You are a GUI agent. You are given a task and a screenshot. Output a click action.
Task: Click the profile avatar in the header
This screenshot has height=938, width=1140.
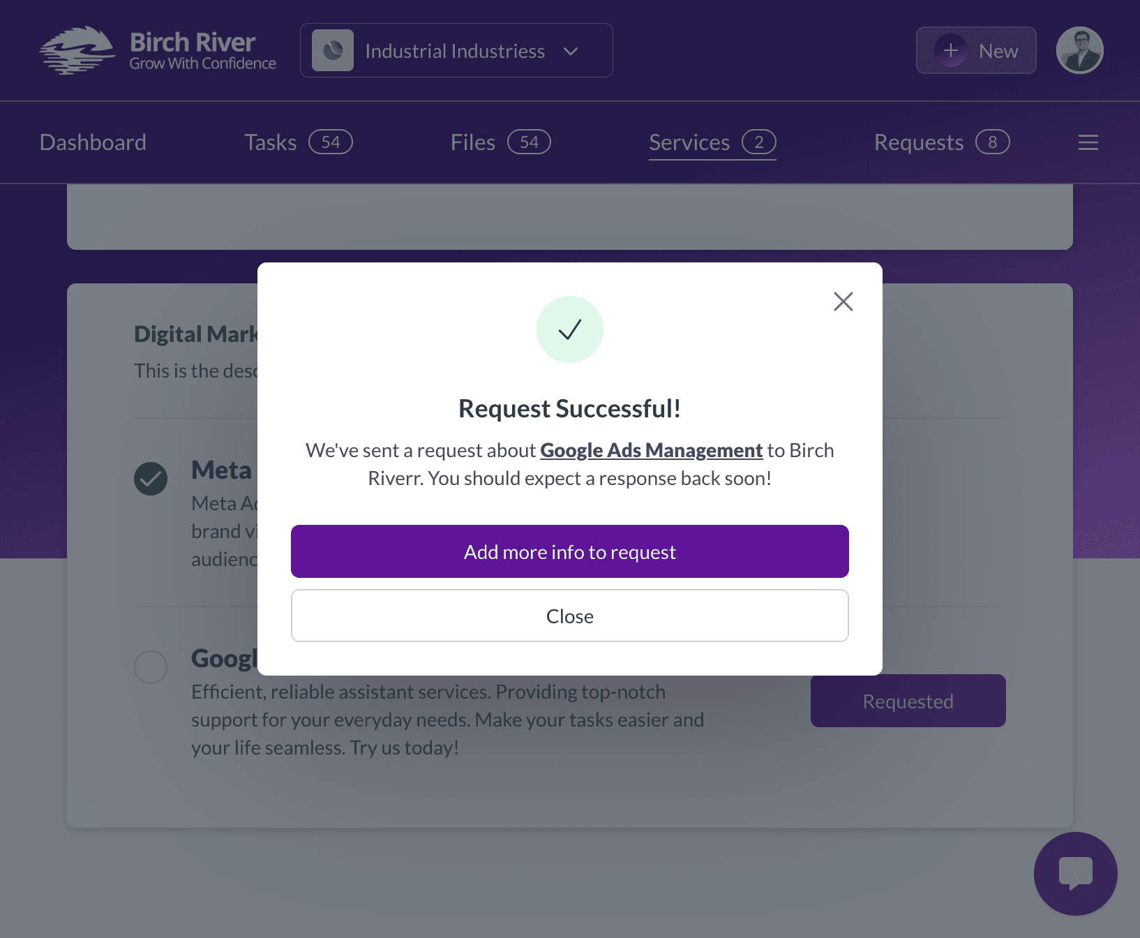pyautogui.click(x=1079, y=50)
